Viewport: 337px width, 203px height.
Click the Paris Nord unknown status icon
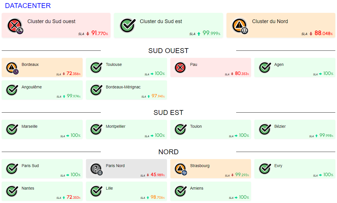point(96,169)
